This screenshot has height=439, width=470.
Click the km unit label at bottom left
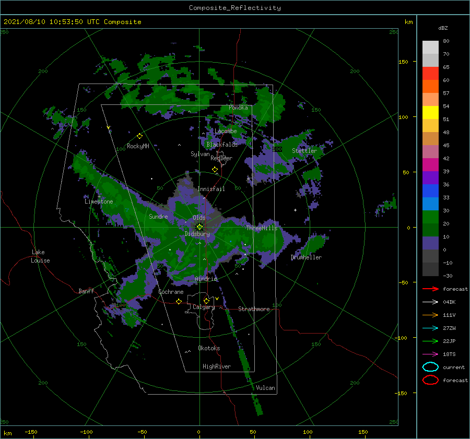click(x=7, y=433)
